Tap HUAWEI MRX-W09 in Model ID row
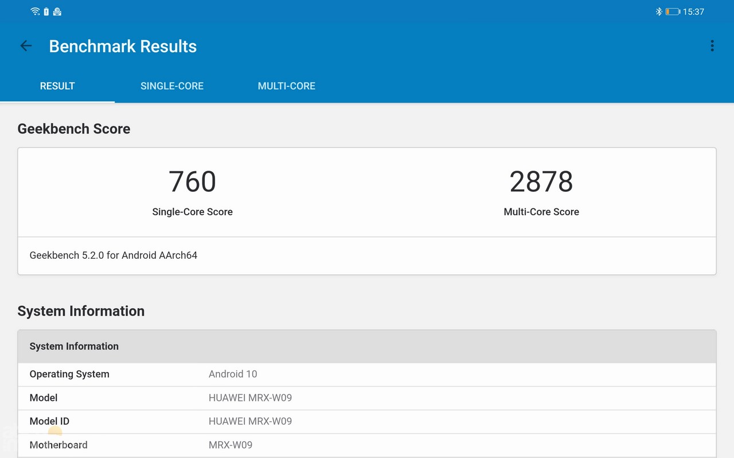The height and width of the screenshot is (458, 734). pyautogui.click(x=250, y=421)
